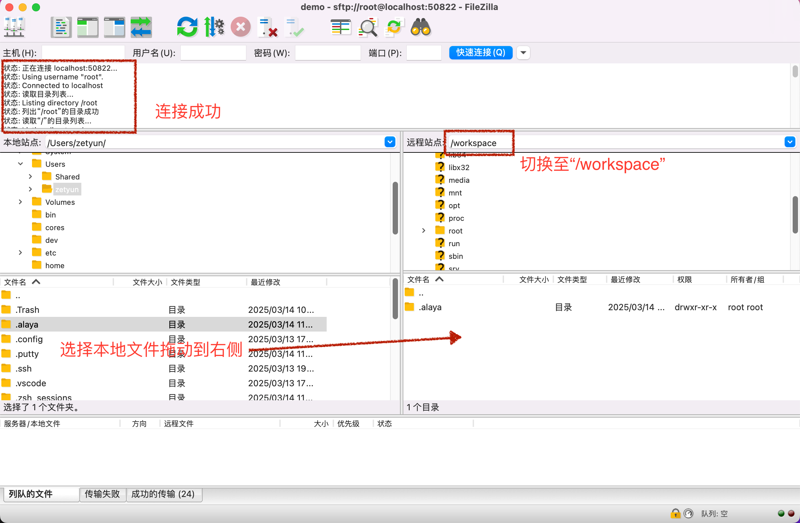Open local site path dropdown

click(390, 142)
